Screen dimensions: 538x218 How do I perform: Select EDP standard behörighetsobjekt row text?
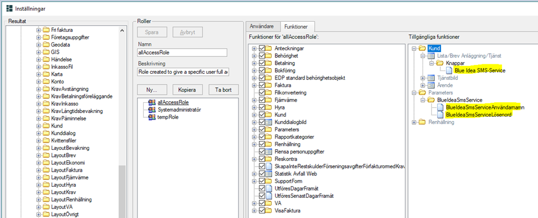pos(310,78)
